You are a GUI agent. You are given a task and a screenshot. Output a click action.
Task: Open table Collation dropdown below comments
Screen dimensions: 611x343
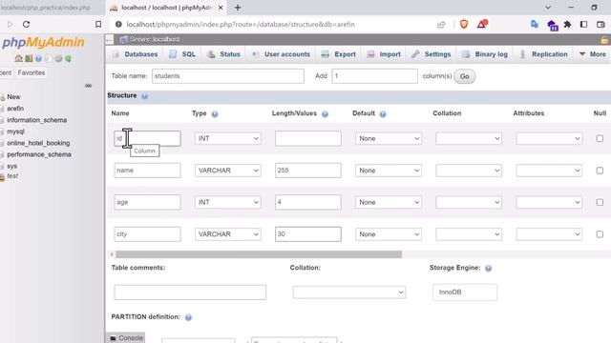click(349, 293)
